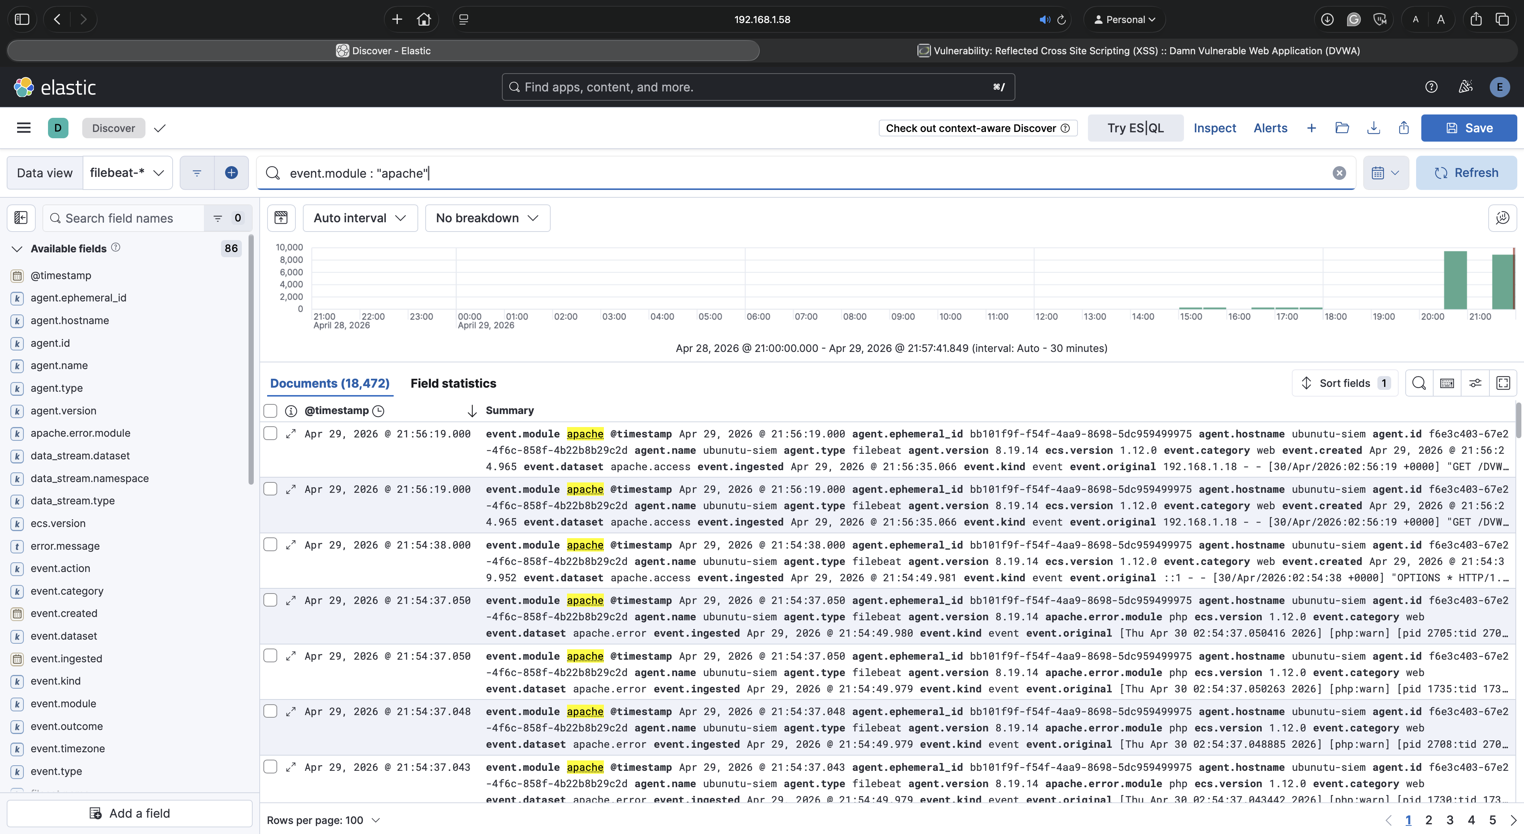
Task: Open the Personal profile dropdown
Action: point(1124,19)
